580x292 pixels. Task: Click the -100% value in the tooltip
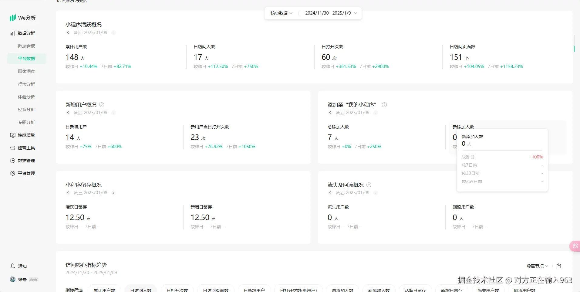(536, 157)
